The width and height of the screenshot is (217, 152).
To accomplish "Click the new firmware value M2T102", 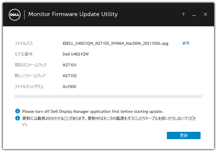I will click(69, 76).
